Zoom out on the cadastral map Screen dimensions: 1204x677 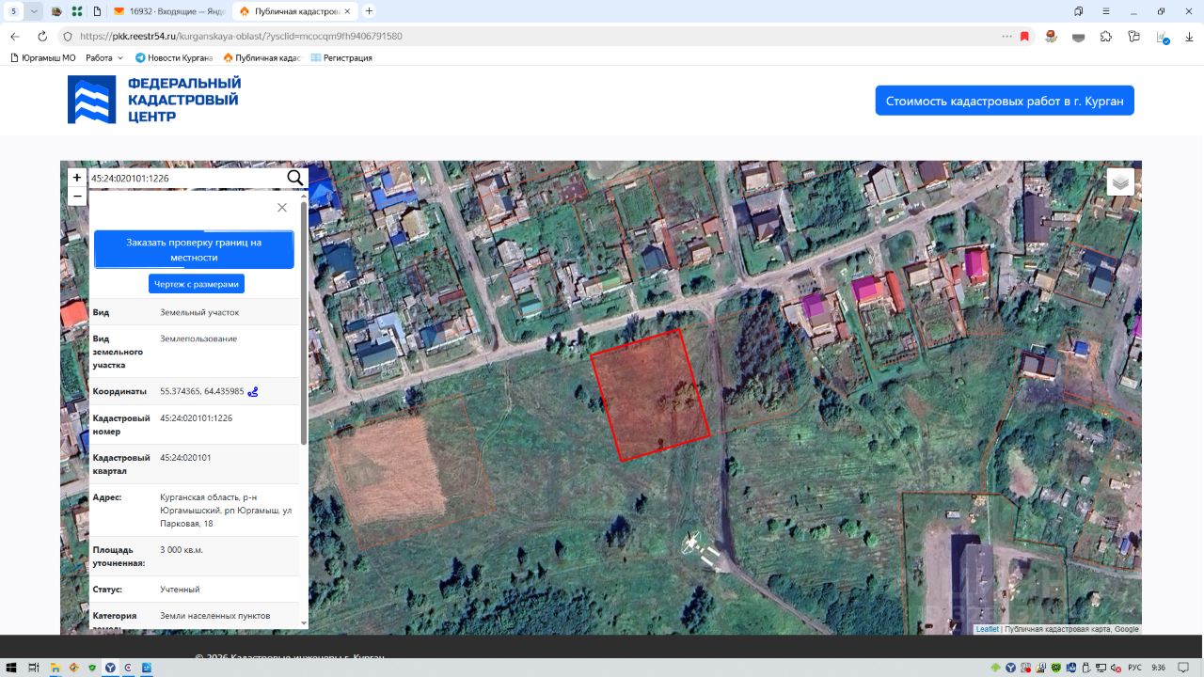[x=77, y=197]
